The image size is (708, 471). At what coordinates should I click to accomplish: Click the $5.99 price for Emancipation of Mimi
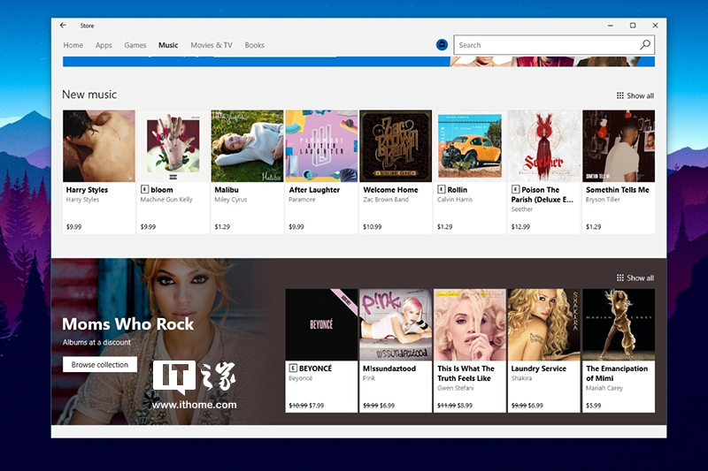593,406
